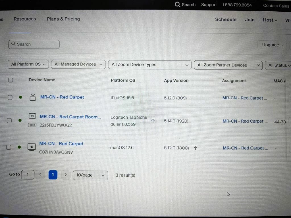Click the serial number 2215FDJYWUG2
The height and width of the screenshot is (218, 291).
[55, 125]
